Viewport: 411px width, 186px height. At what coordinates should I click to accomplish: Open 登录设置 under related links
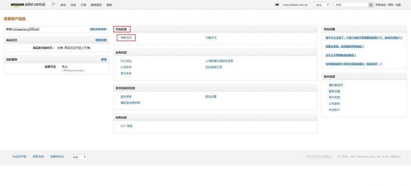[334, 92]
